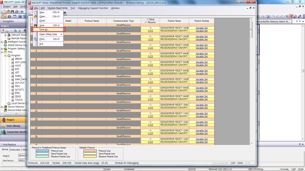The height and width of the screenshot is (171, 305).
Task: Click receive link <-(1) under SEND(ERROR RESET-6AXIS)
Action: coord(150,74)
